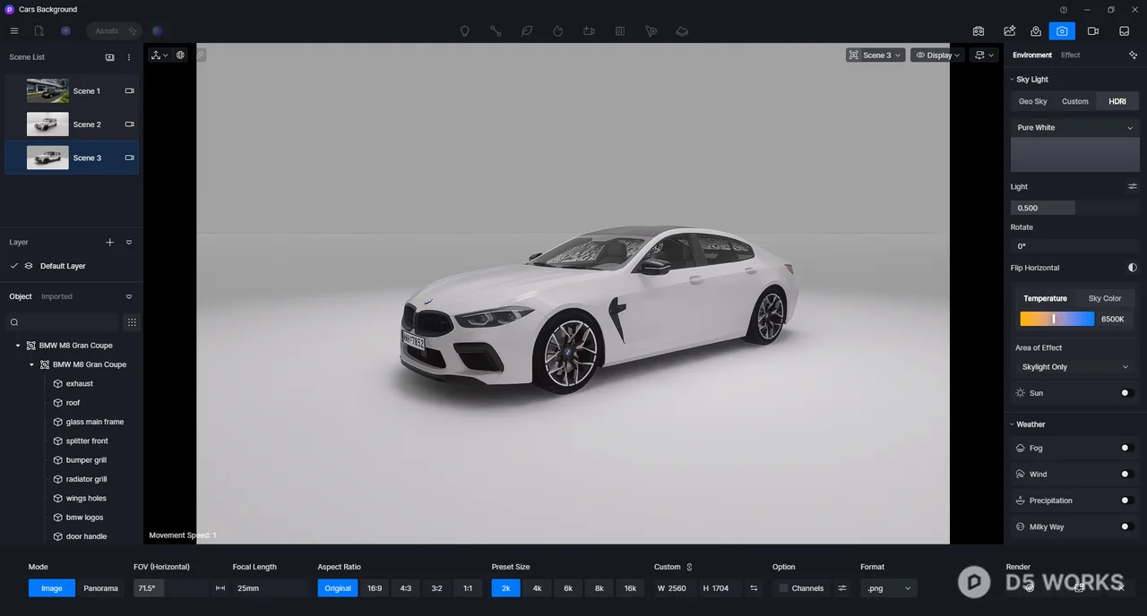
Task: Click the HDRI preview swatch
Action: (1075, 155)
